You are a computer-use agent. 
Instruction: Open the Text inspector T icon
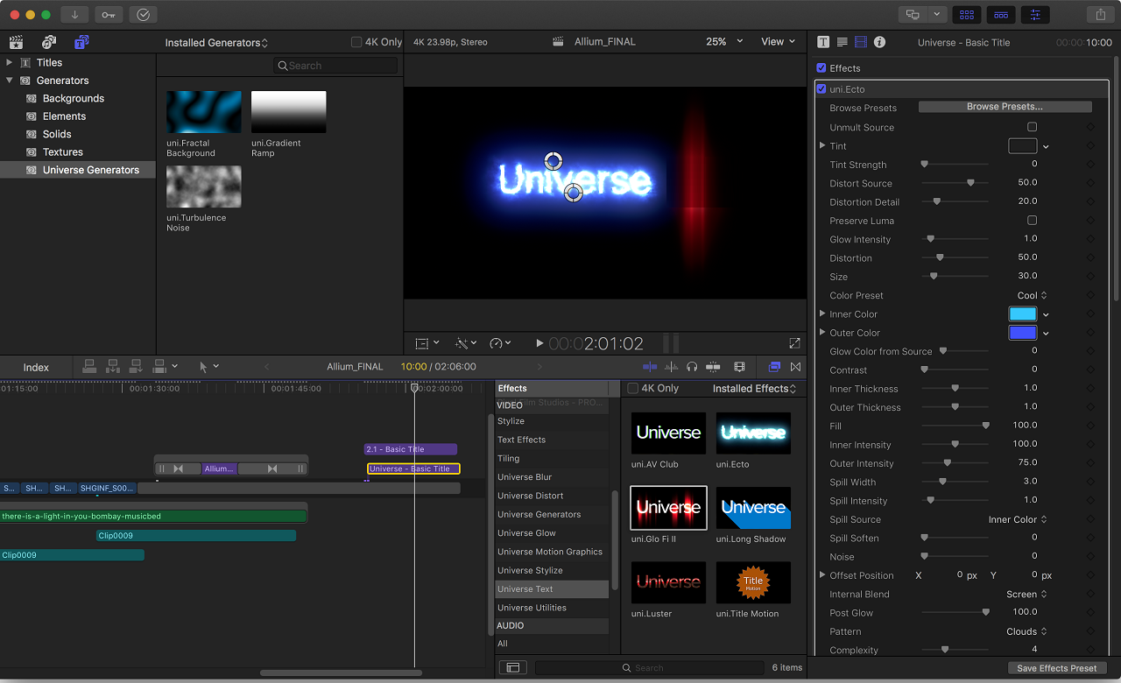(x=823, y=42)
